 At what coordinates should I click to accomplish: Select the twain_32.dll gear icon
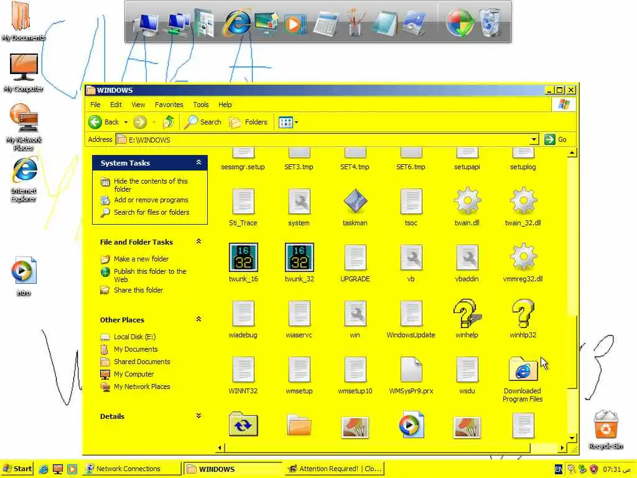coord(523,200)
